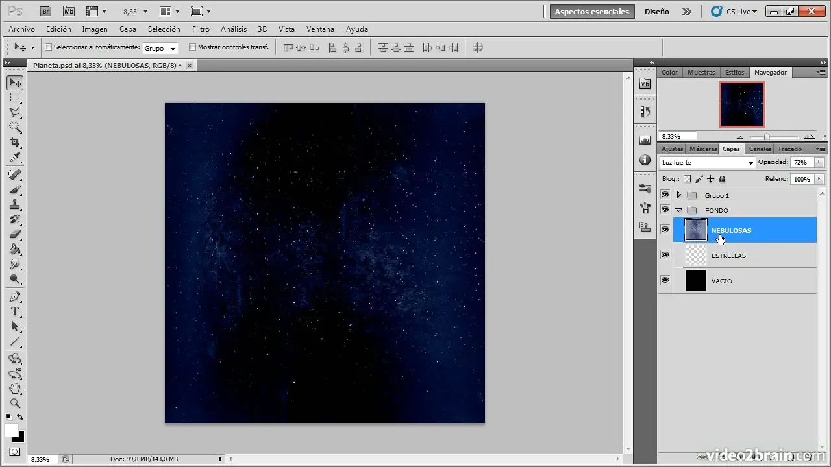Select Aspectos esenciales workspace
831x467 pixels.
[592, 12]
